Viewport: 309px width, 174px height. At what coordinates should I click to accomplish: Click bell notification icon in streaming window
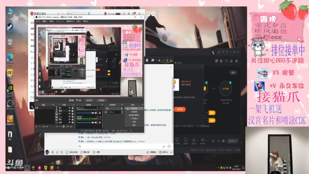(x=231, y=61)
